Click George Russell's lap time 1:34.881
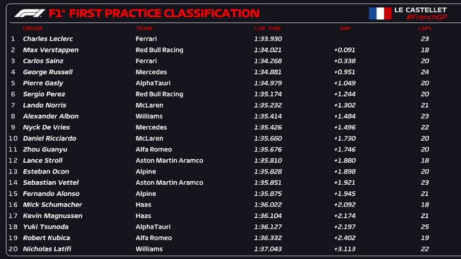Screen dimensions: 461x259 pyautogui.click(x=267, y=72)
